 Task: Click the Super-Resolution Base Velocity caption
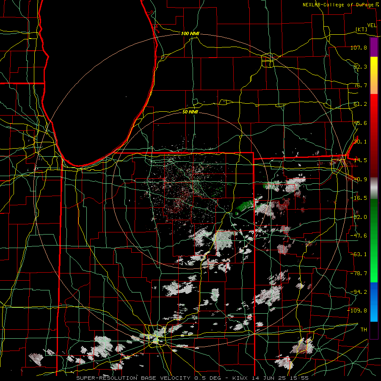(x=192, y=378)
